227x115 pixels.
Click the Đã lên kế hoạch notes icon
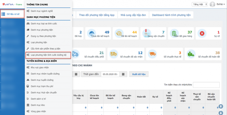point(119,33)
